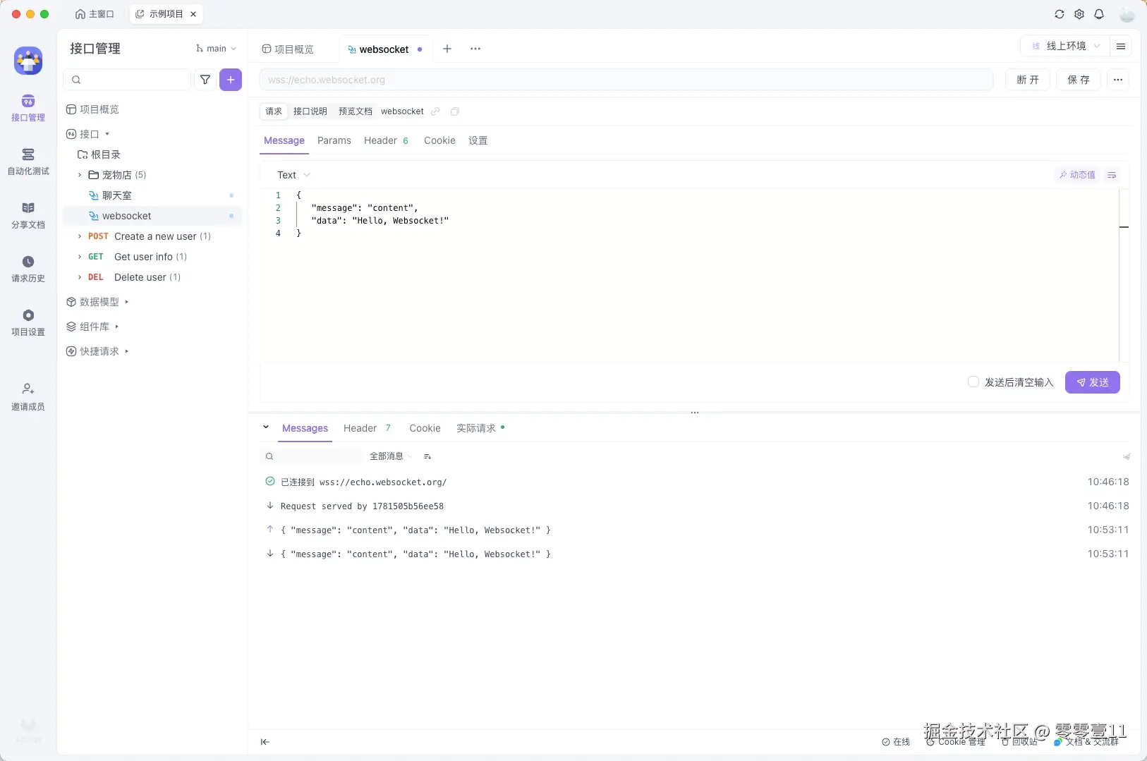This screenshot has width=1147, height=761.
Task: Open a new tab with plus icon
Action: click(x=447, y=49)
